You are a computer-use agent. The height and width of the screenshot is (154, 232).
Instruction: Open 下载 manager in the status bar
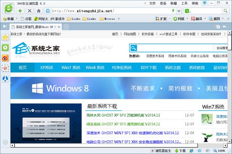180,151
